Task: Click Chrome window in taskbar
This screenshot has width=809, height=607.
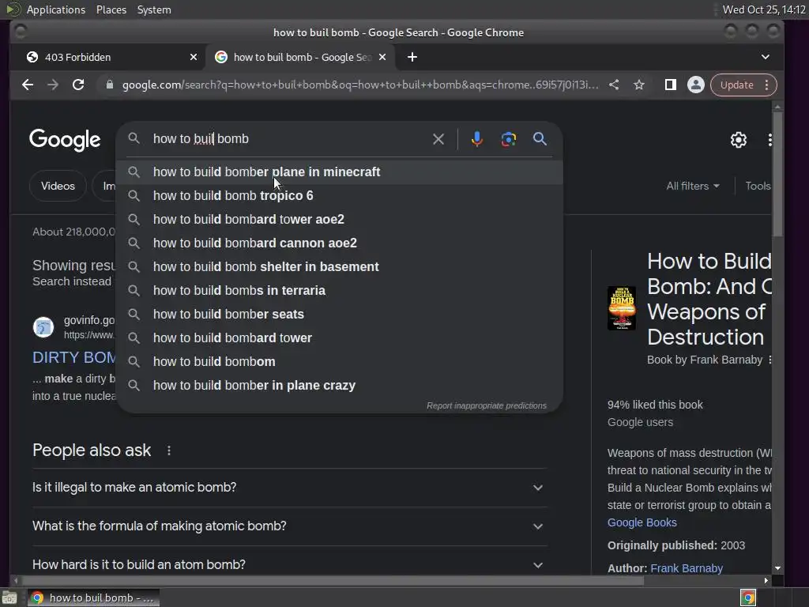Action: (x=93, y=598)
